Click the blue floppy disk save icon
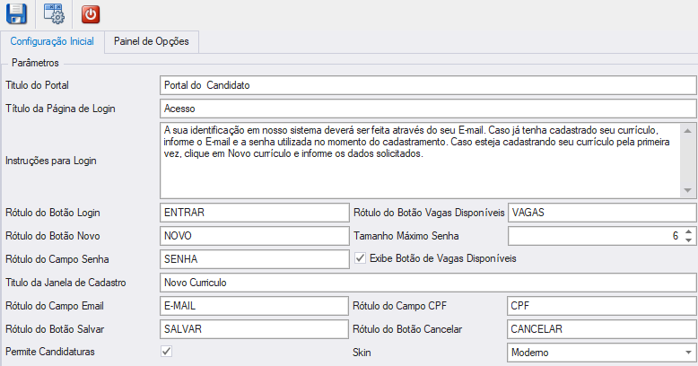 click(x=16, y=13)
